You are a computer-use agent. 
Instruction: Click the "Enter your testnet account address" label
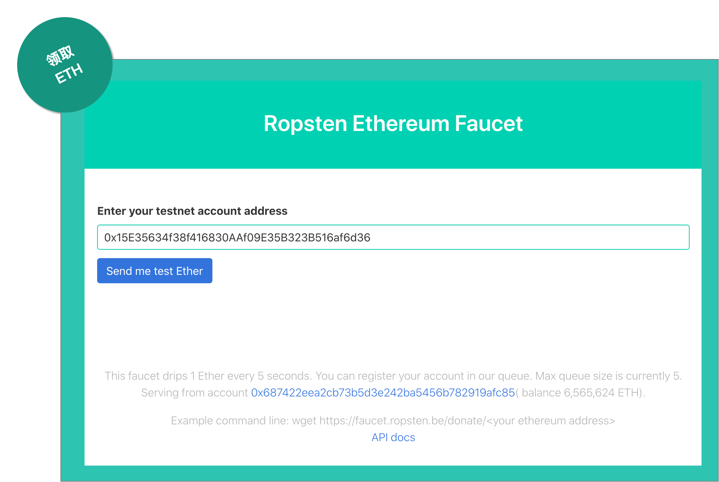pos(192,211)
